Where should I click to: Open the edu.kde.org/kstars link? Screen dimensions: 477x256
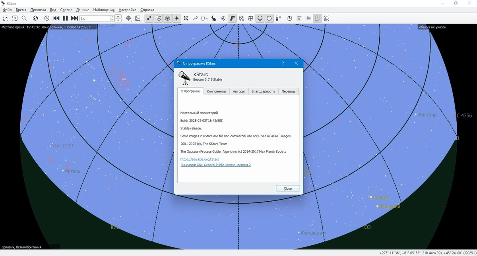point(200,159)
